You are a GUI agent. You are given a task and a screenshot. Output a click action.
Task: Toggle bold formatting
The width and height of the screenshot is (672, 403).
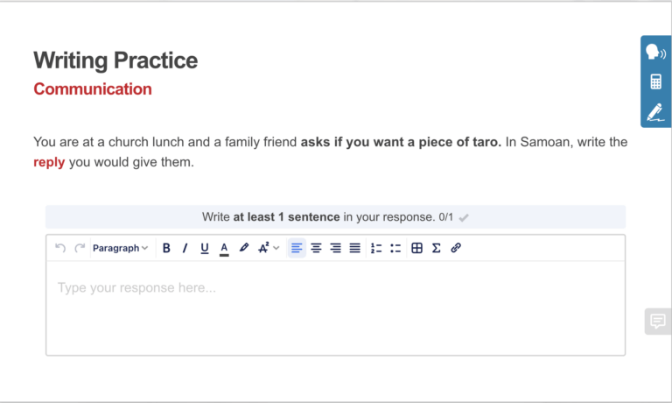point(166,248)
